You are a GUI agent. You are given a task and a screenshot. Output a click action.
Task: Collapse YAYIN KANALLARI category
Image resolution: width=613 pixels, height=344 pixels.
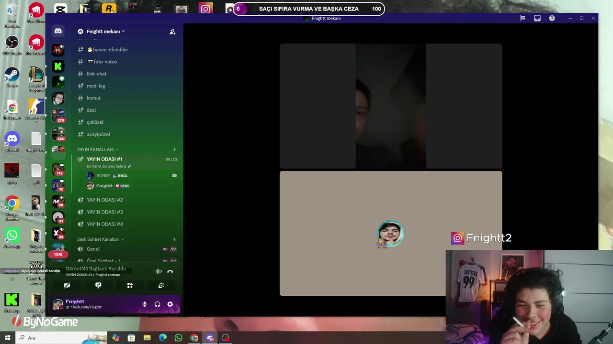point(97,150)
